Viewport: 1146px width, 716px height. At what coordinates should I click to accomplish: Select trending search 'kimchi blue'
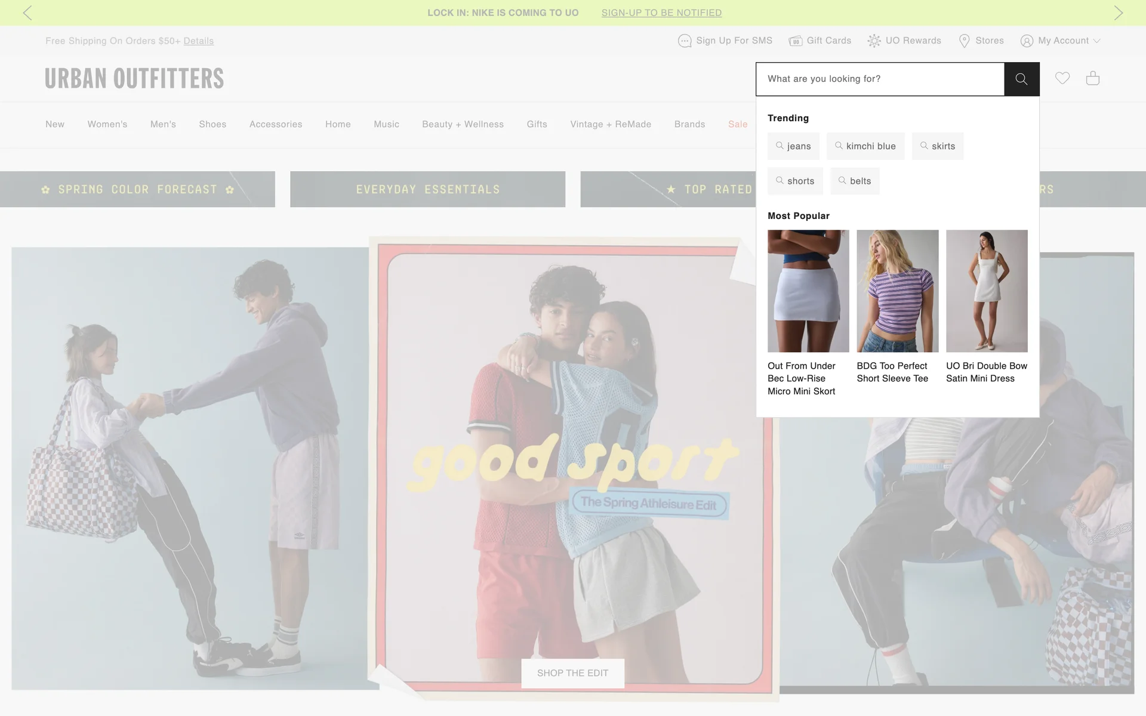pyautogui.click(x=865, y=146)
